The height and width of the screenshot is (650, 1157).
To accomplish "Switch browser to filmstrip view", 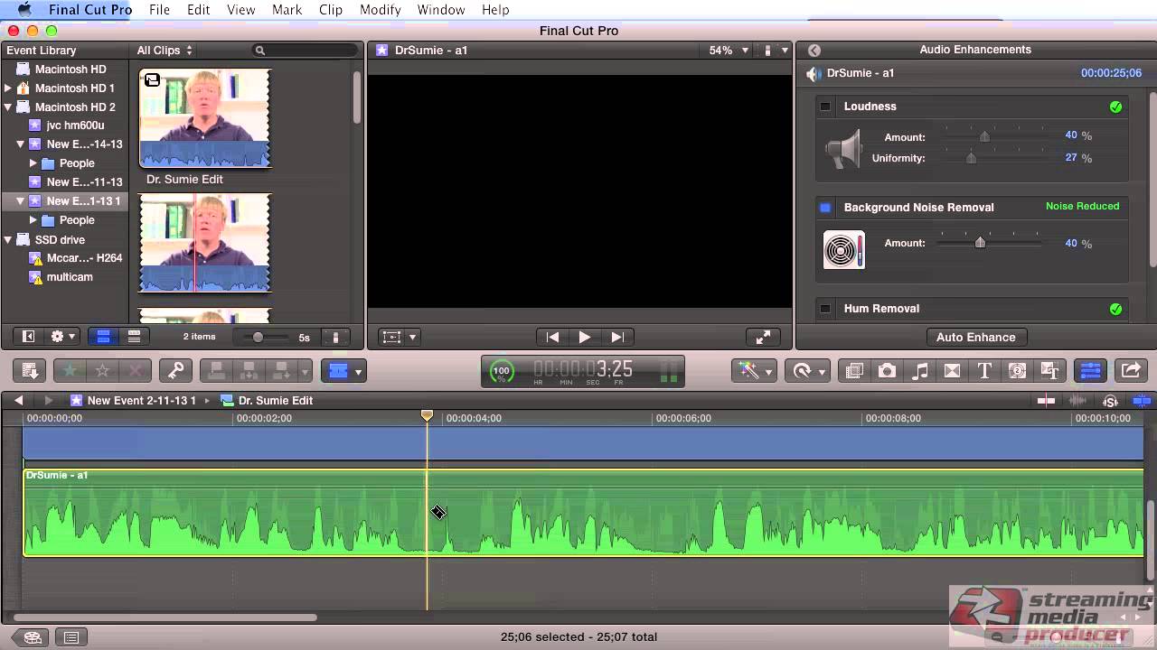I will (x=103, y=337).
